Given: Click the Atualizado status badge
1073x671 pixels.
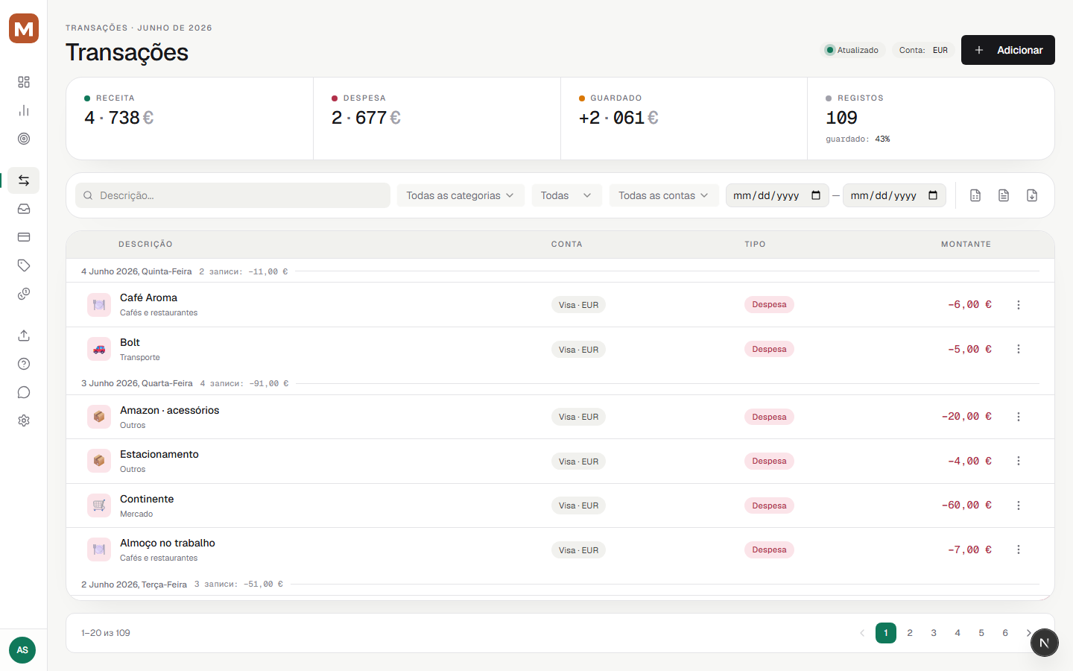Looking at the screenshot, I should (852, 50).
